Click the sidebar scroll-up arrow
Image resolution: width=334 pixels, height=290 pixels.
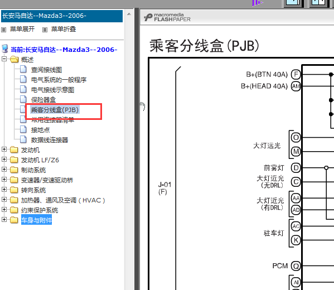pyautogui.click(x=129, y=14)
